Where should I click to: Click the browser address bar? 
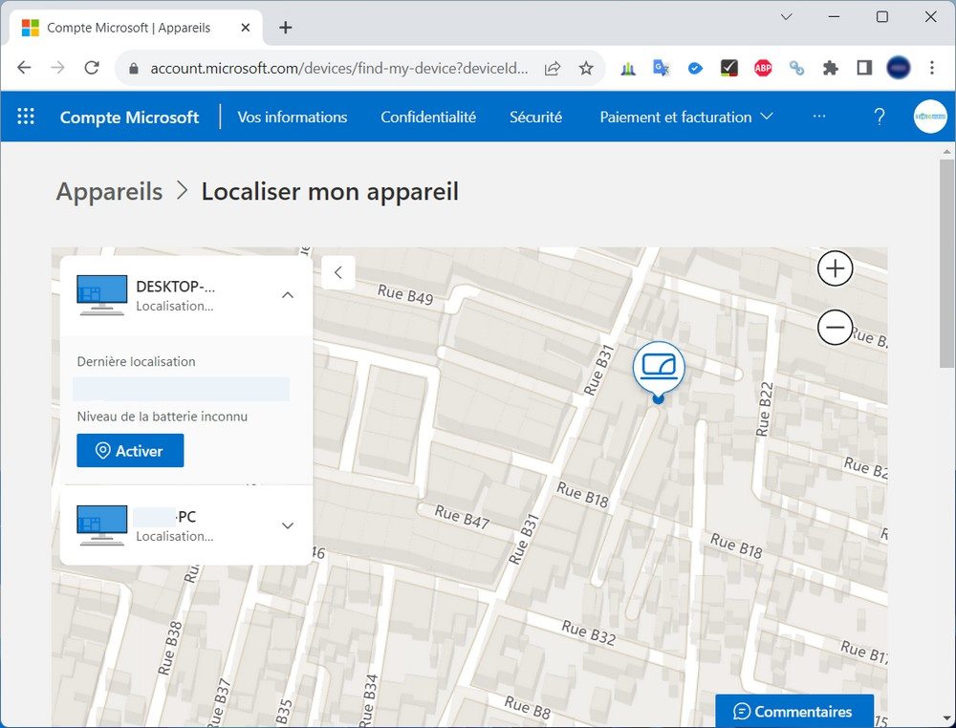click(x=339, y=68)
